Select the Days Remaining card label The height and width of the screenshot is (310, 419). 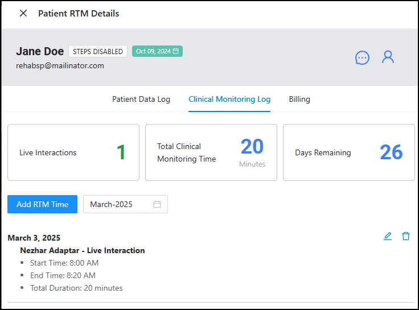tap(323, 152)
